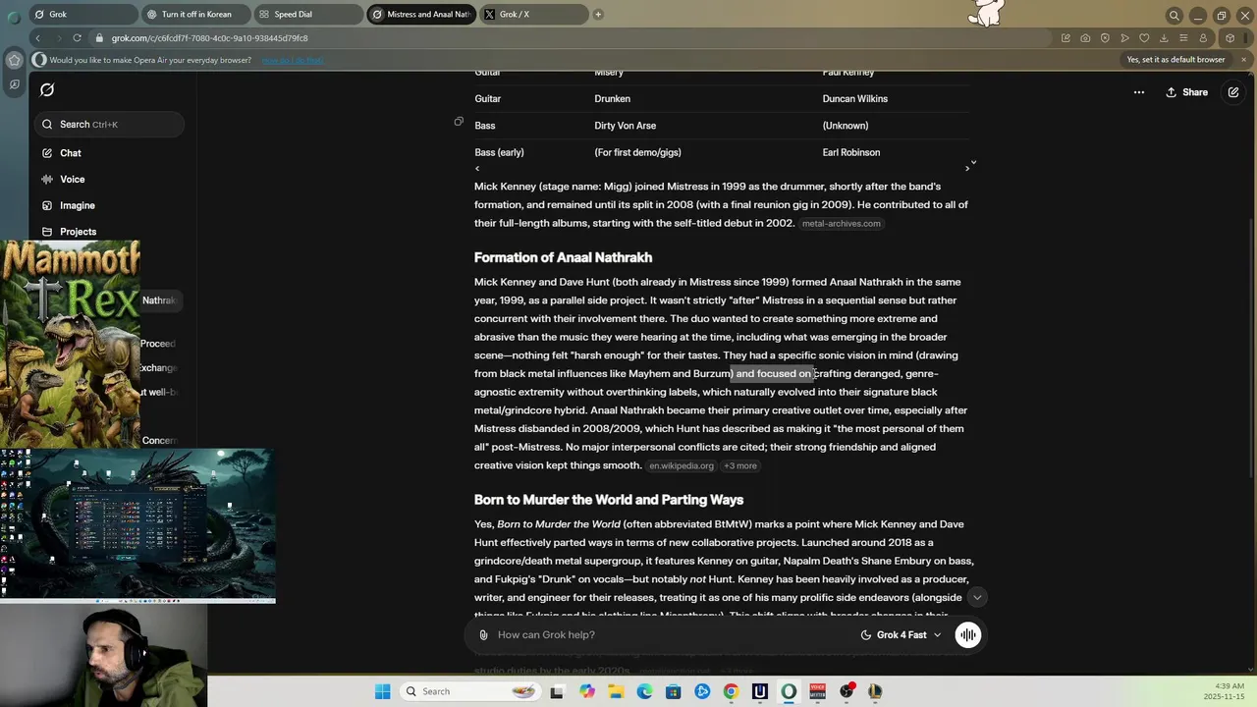Screen dimensions: 1257x707
Task: Click the 'Duncan Wilkins' table cell
Action: tap(854, 99)
